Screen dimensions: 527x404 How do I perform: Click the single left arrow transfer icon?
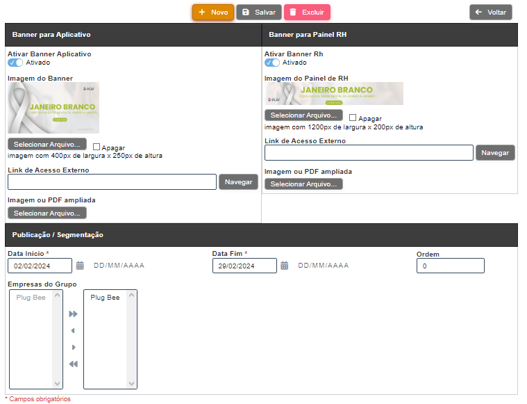click(x=73, y=331)
